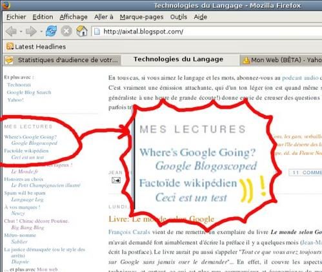Open the Fichier menu
This screenshot has width=322, height=272.
16,17
